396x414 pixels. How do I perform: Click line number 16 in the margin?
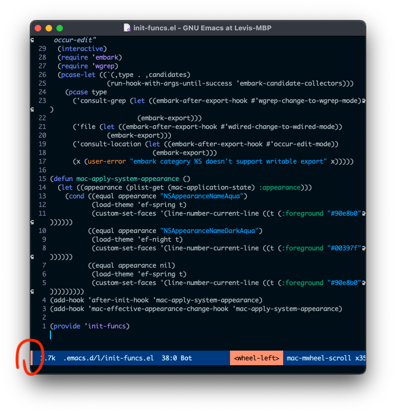coord(42,170)
